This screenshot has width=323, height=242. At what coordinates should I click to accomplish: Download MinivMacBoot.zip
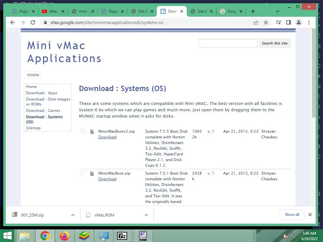pos(107,179)
